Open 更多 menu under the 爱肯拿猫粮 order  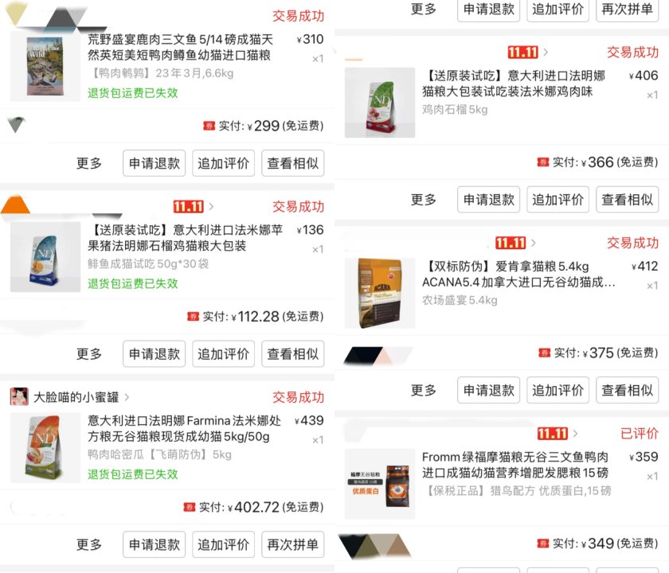(x=423, y=390)
